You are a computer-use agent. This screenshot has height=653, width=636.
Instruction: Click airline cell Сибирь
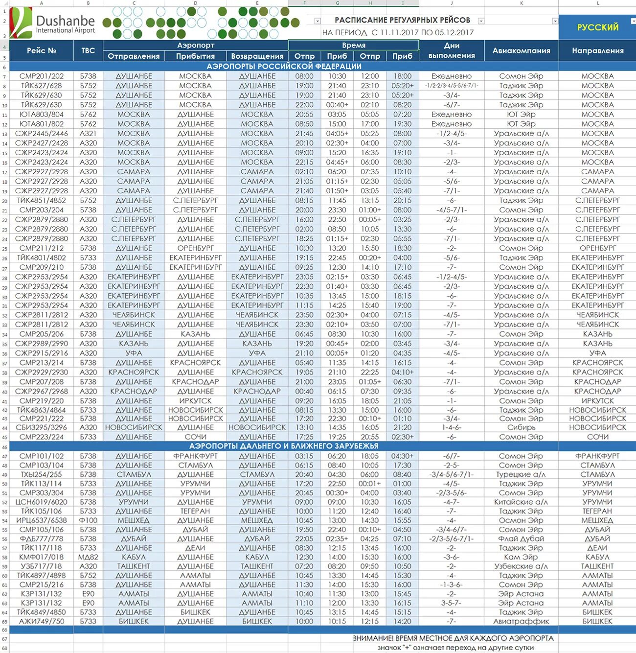(522, 427)
